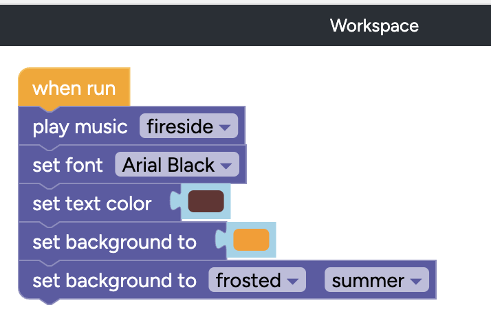Click the arrow icon next to Arial Black
491x327 pixels.
coord(227,166)
